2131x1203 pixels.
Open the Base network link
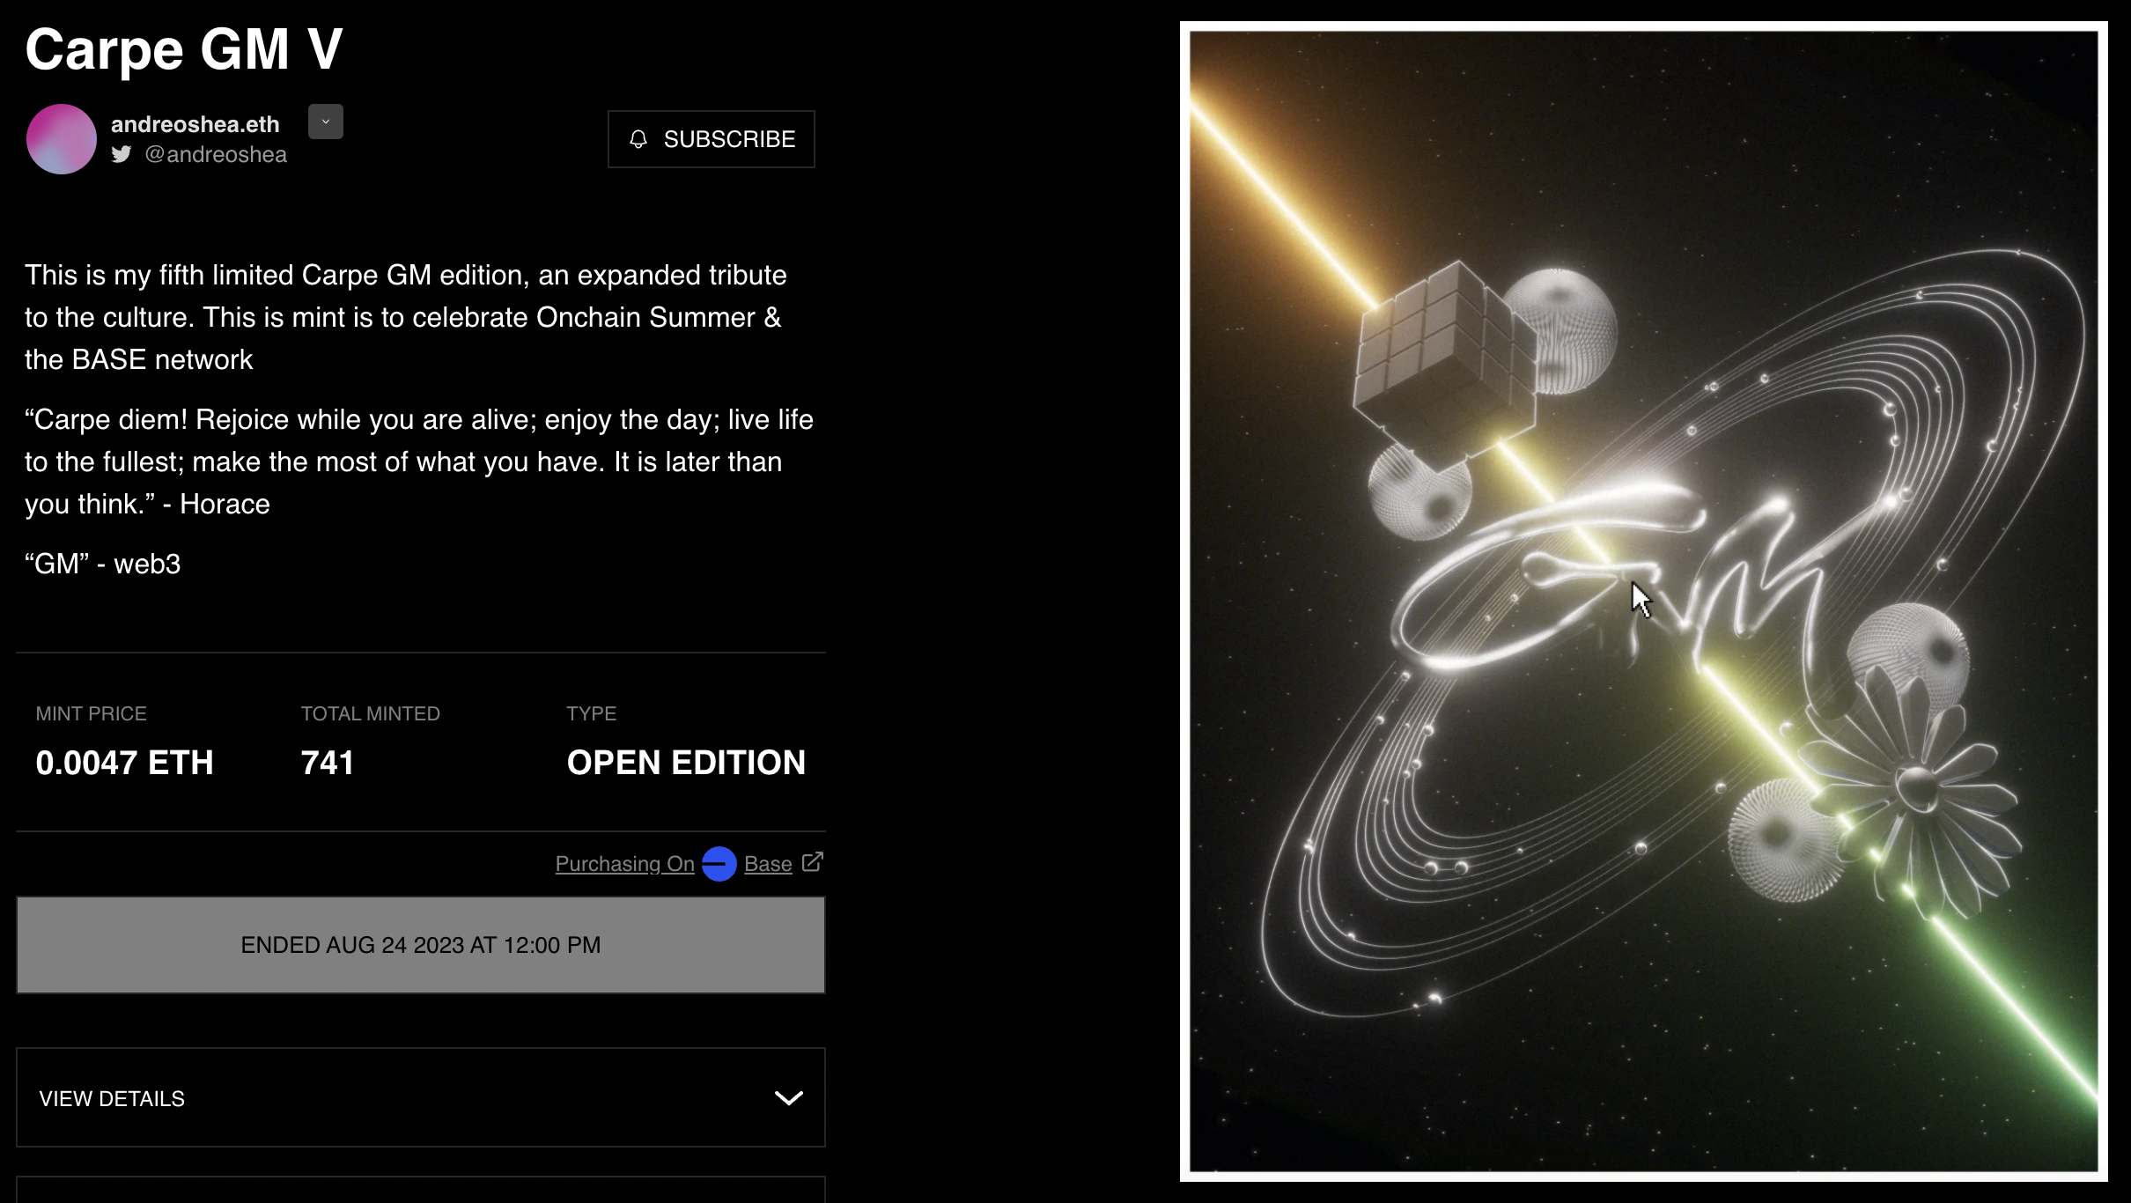pyautogui.click(x=768, y=864)
